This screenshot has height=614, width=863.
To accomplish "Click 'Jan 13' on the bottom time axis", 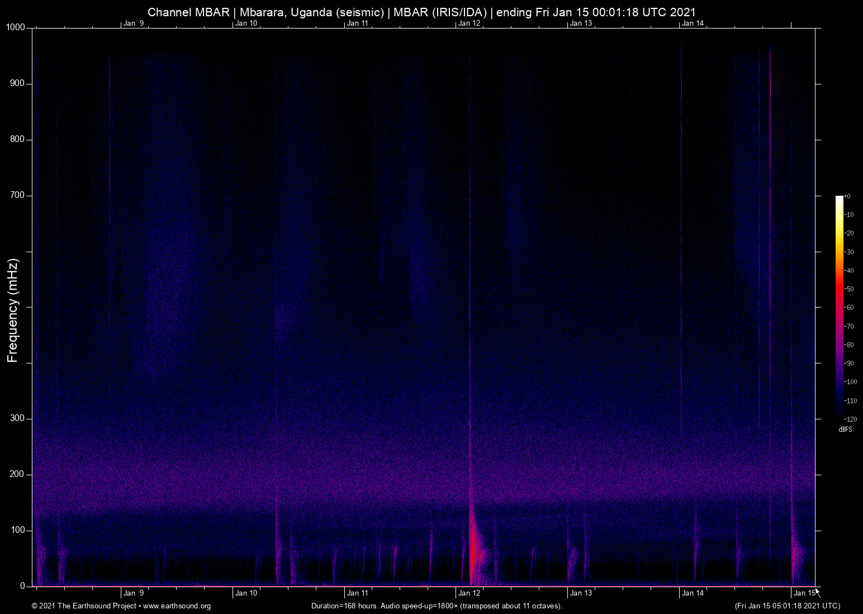I will point(581,593).
